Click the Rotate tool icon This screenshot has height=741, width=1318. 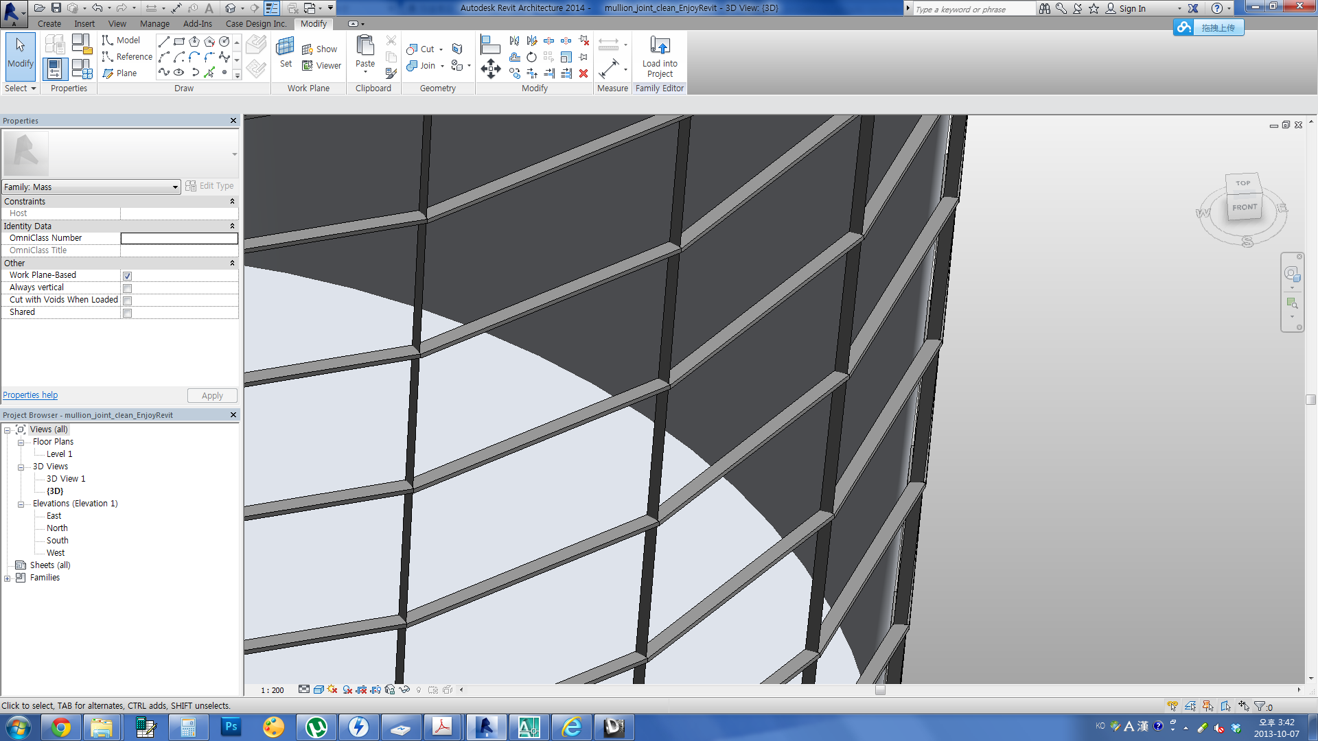tap(531, 58)
